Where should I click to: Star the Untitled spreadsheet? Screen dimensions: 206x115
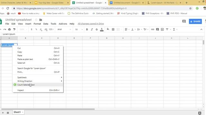[36, 20]
